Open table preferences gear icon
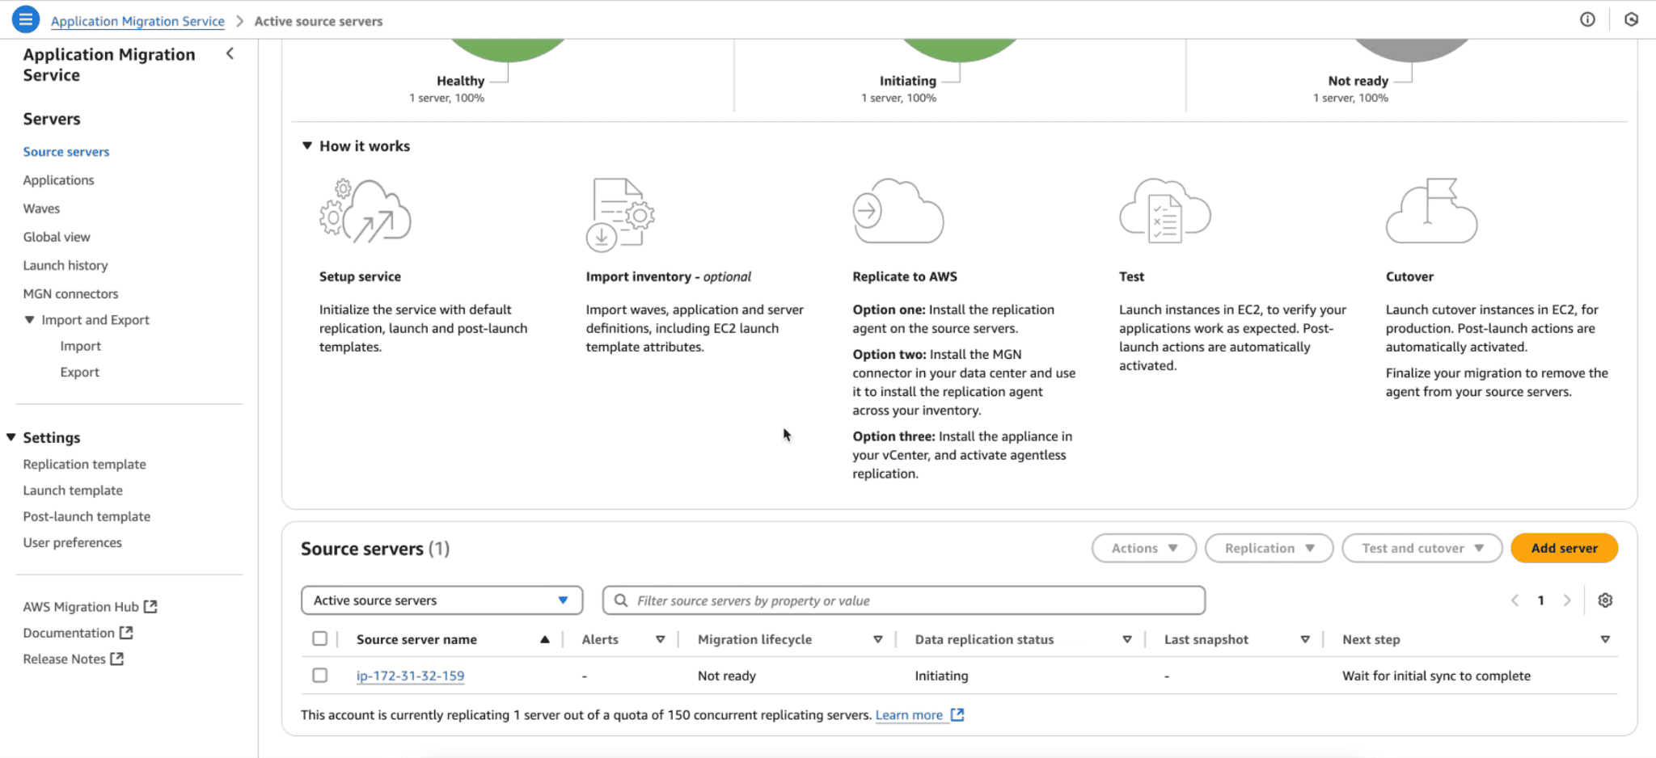The height and width of the screenshot is (758, 1656). pyautogui.click(x=1605, y=600)
